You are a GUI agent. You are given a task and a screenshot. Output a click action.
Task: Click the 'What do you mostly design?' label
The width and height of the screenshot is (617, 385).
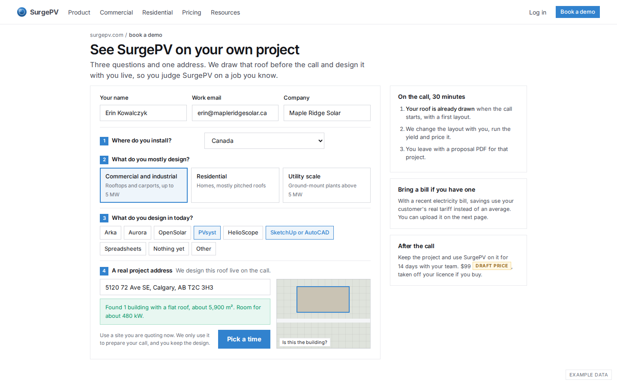click(x=150, y=159)
